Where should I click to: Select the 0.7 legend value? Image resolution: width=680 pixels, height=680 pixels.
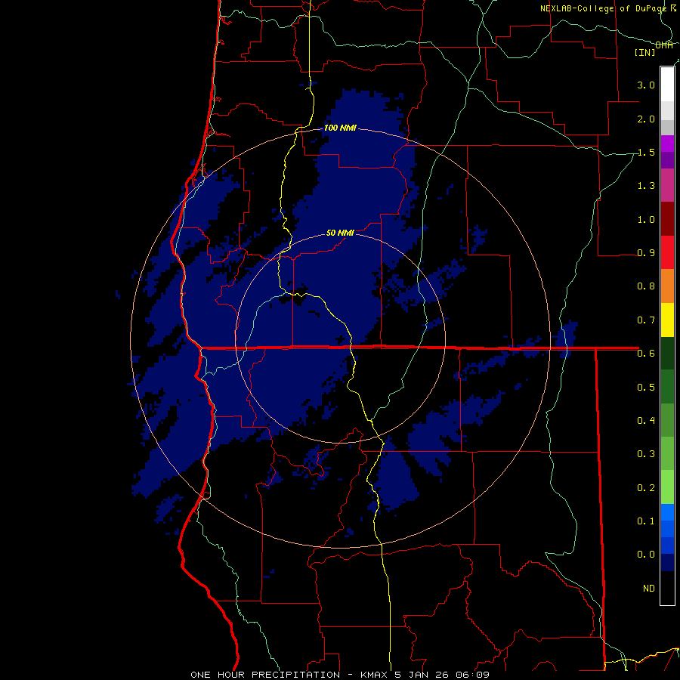point(646,320)
